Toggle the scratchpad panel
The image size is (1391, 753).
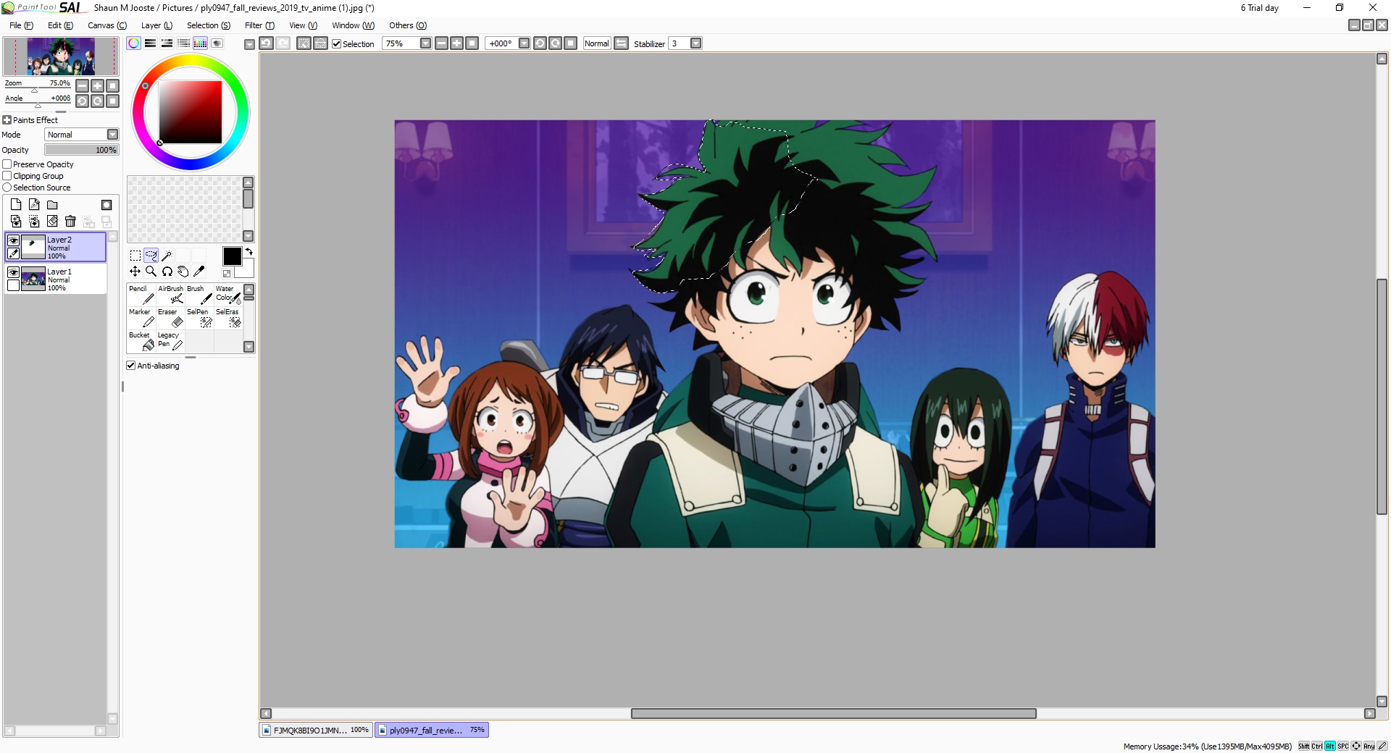(217, 43)
